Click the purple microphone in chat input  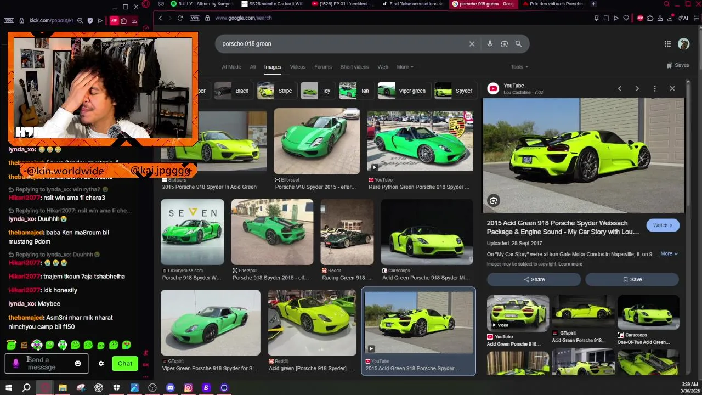point(16,364)
